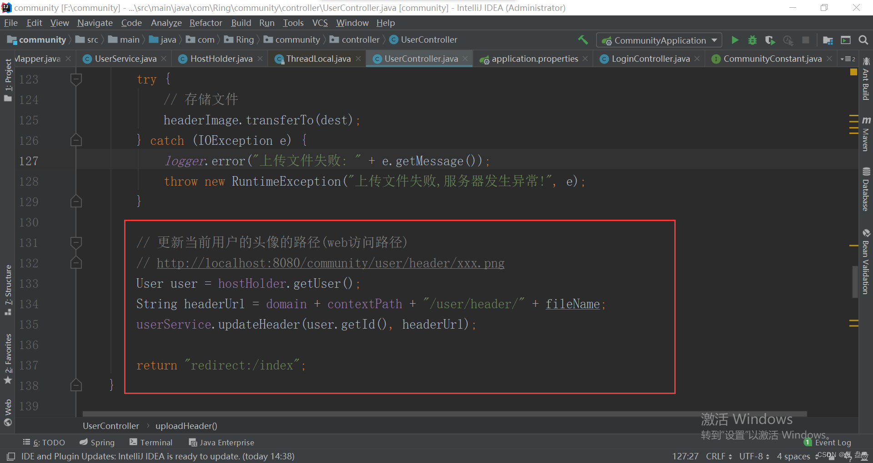This screenshot has width=873, height=463.
Task: Toggle tool window bars icon bottom-left
Action: tap(11, 456)
